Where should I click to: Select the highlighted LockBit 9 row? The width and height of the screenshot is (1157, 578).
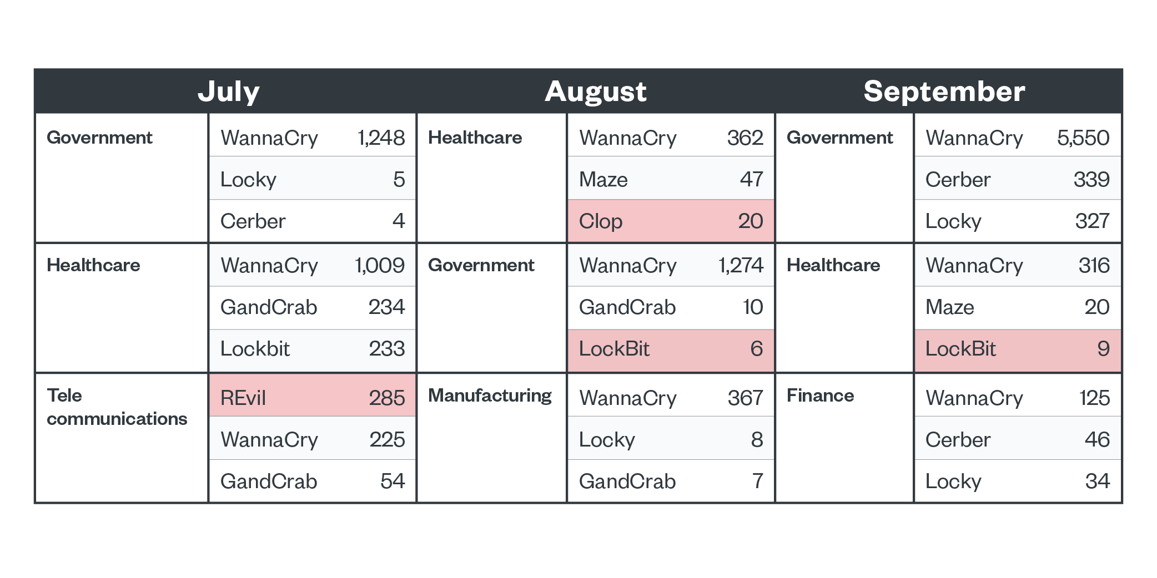[x=1017, y=349]
